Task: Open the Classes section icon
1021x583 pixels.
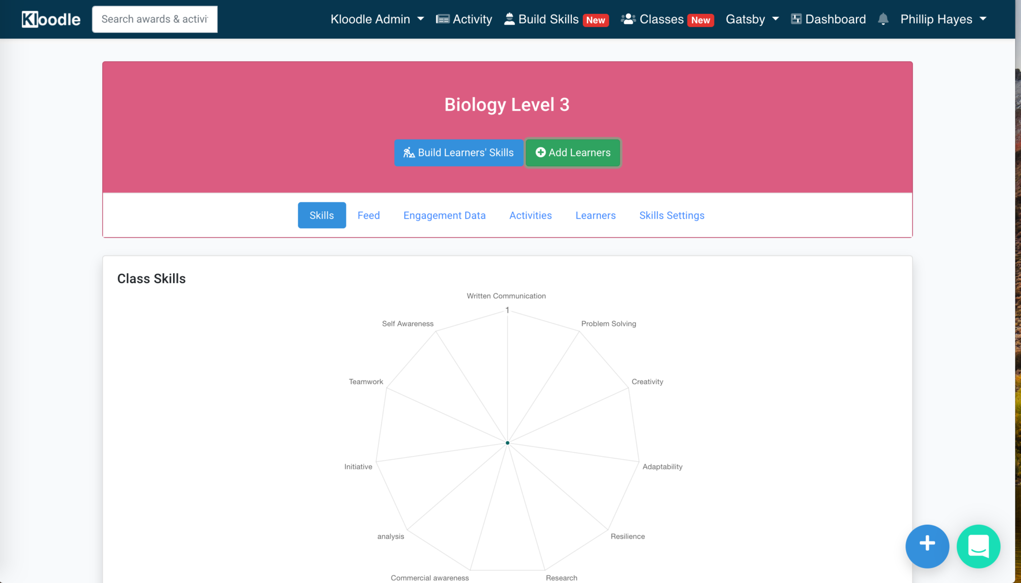Action: click(628, 19)
